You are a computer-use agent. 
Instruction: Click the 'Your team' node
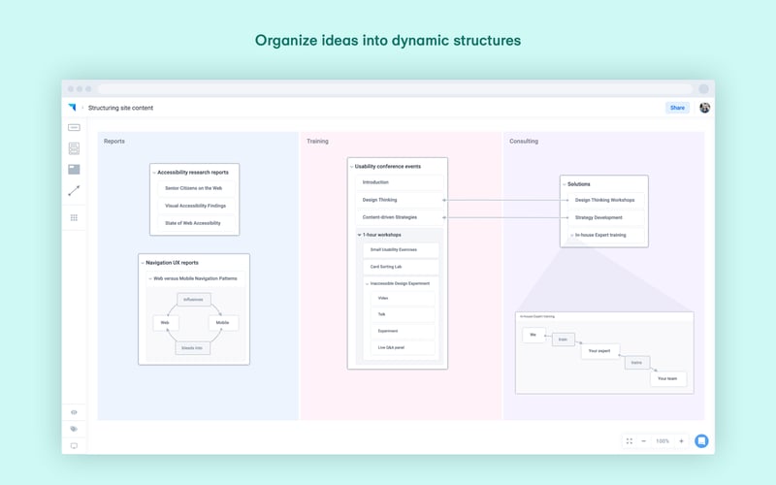pyautogui.click(x=667, y=378)
